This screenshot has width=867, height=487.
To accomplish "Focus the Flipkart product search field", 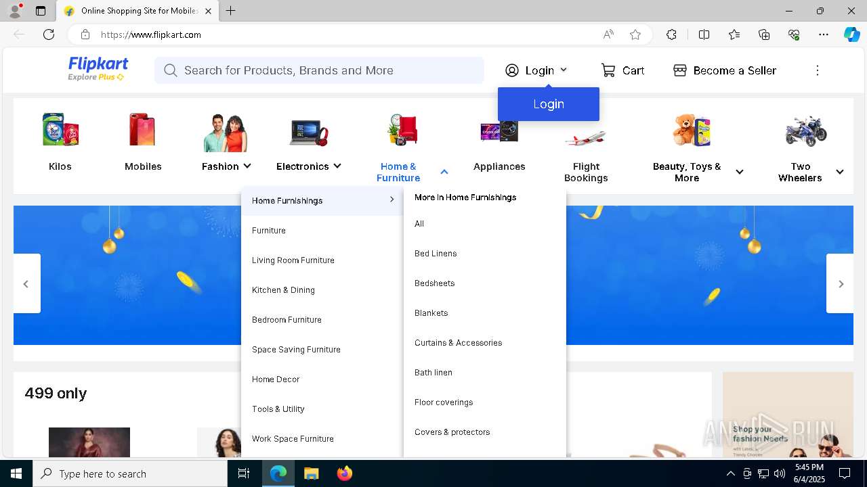I will pos(319,70).
